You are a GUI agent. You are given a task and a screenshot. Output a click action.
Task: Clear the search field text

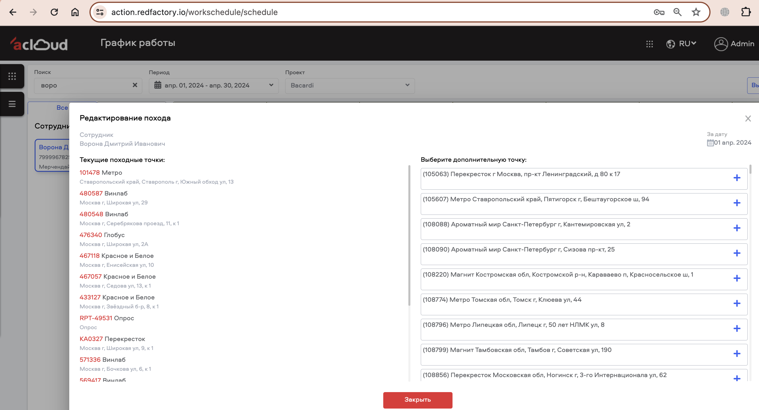[135, 85]
